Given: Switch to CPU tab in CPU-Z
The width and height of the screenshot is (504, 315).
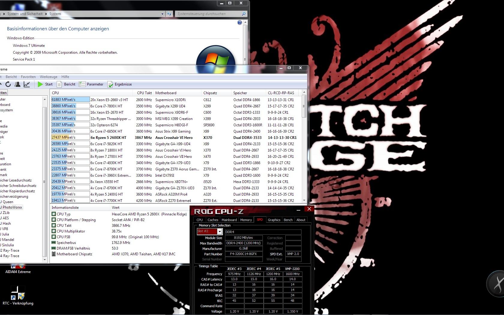Looking at the screenshot, I should 200,220.
